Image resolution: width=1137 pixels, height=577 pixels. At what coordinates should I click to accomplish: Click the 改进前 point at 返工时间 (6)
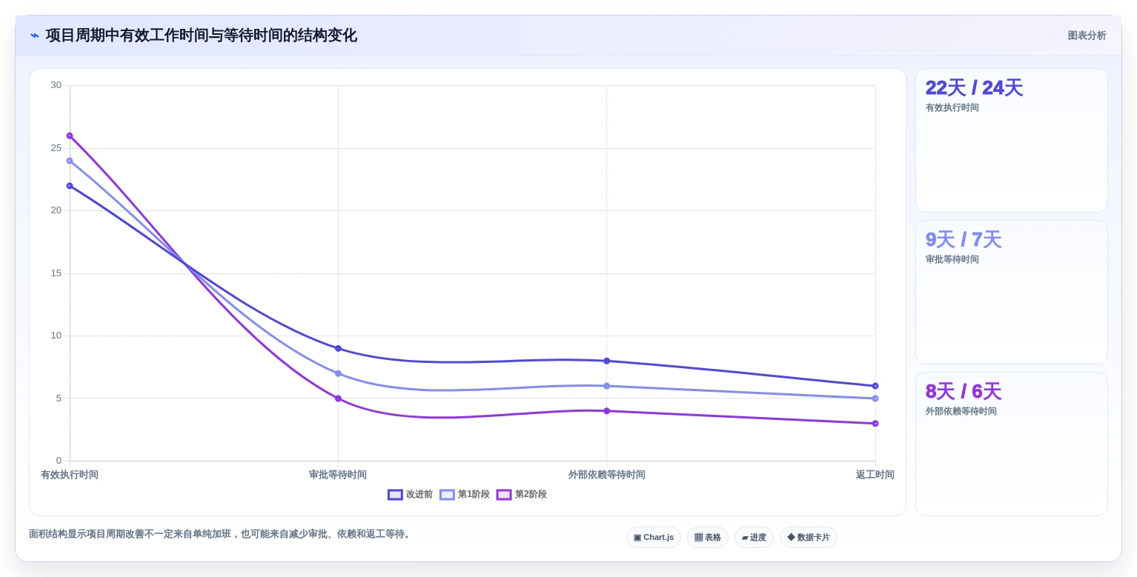coord(875,386)
